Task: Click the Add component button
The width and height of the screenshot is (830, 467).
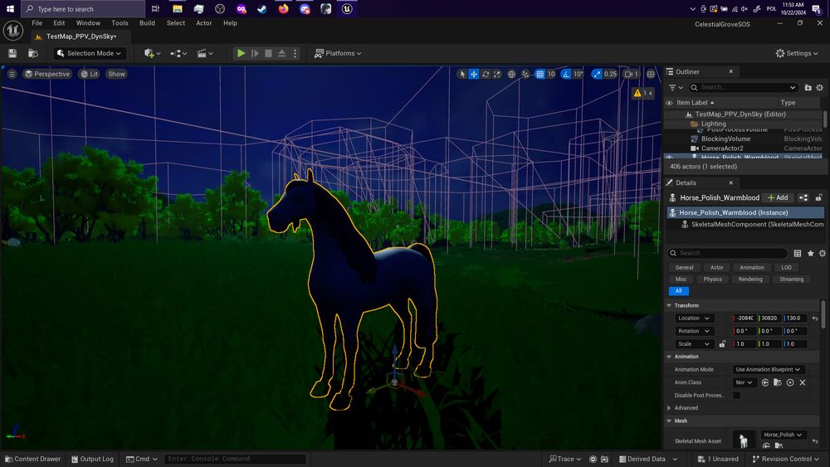Action: coord(778,197)
